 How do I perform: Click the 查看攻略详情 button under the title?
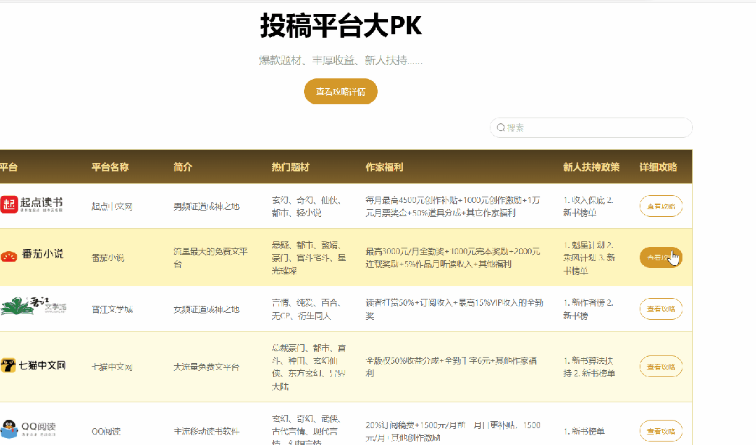pyautogui.click(x=341, y=92)
